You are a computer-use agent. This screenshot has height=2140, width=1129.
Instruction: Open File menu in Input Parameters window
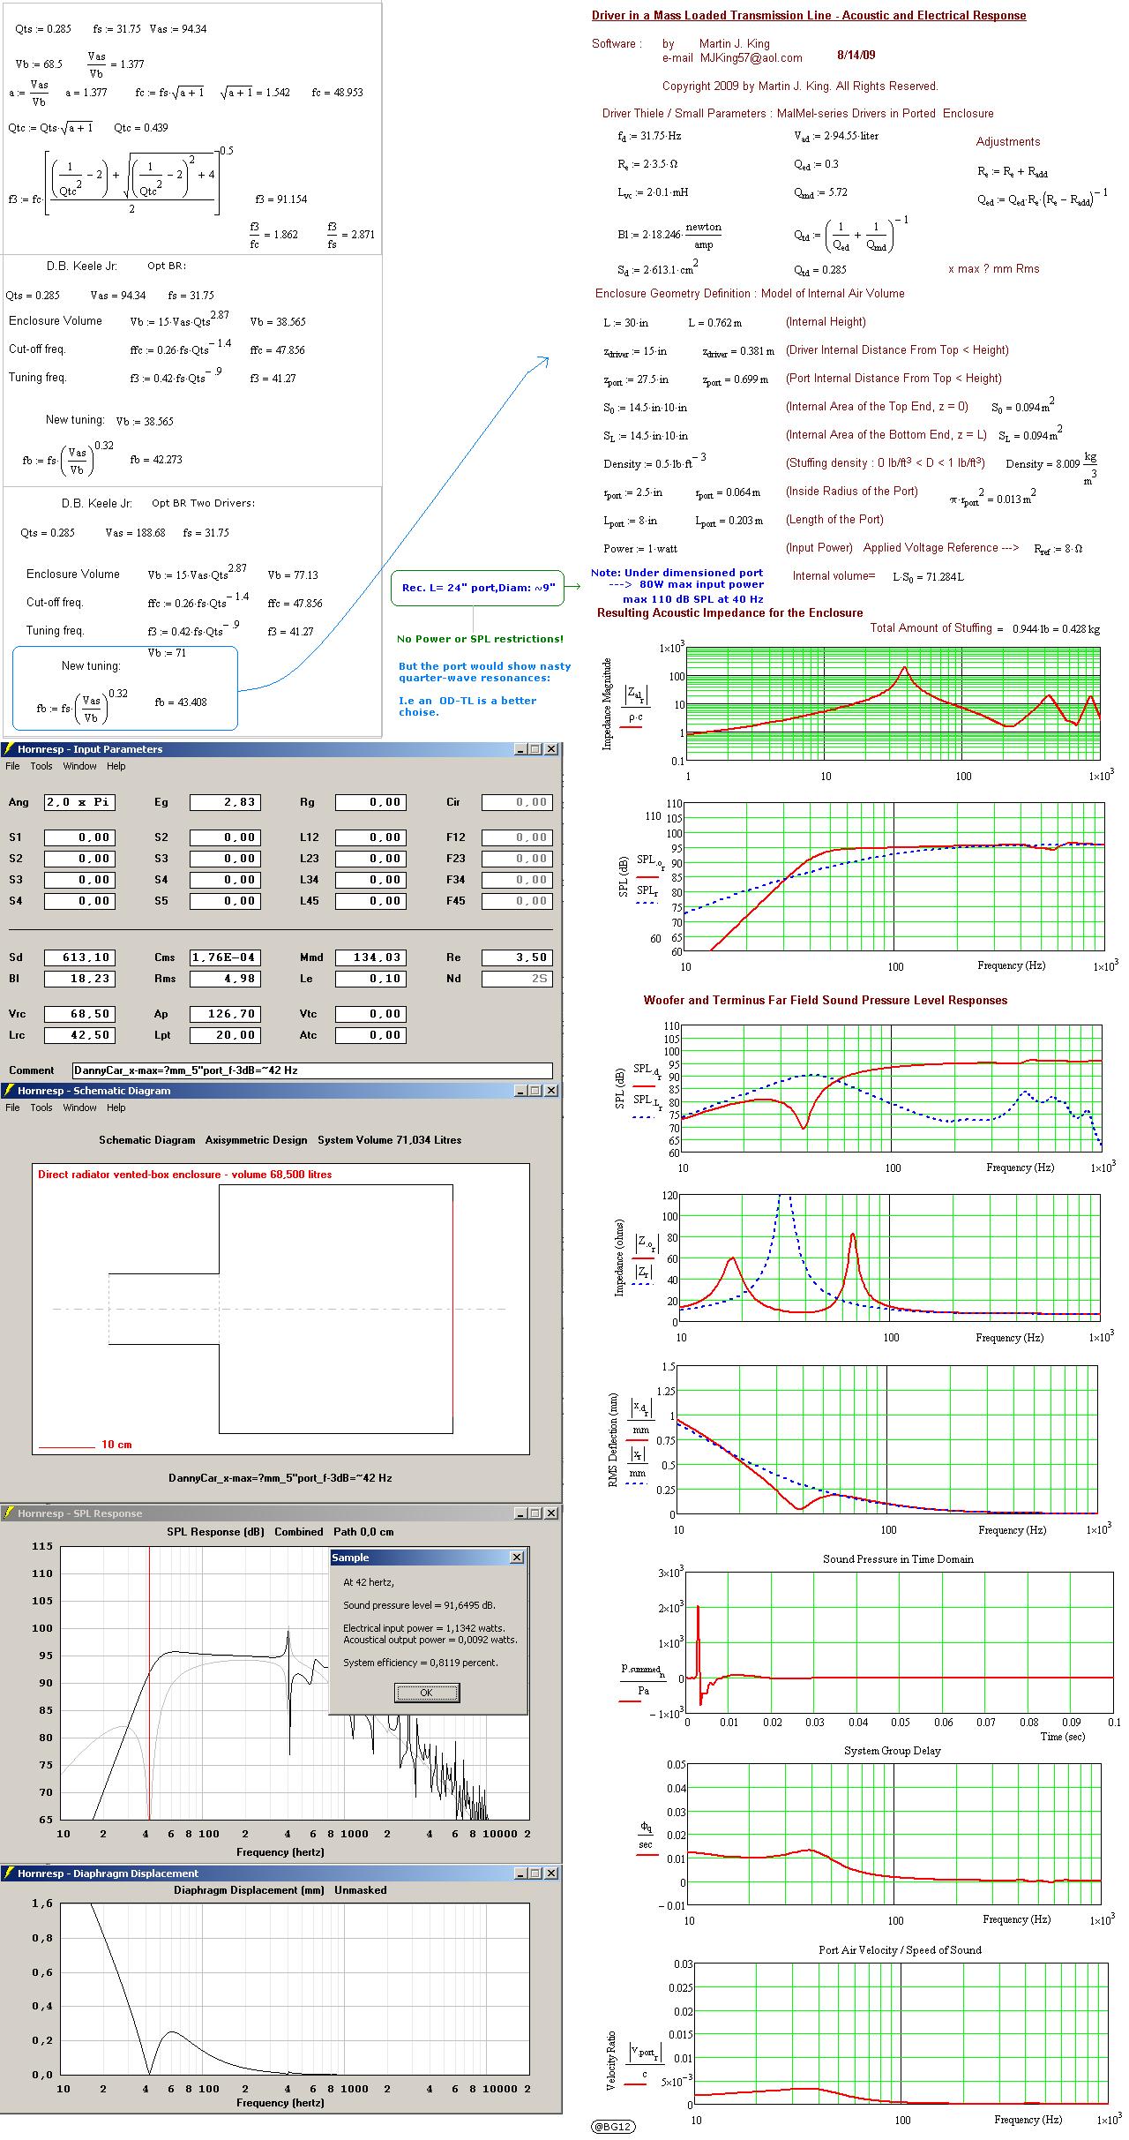click(x=12, y=766)
